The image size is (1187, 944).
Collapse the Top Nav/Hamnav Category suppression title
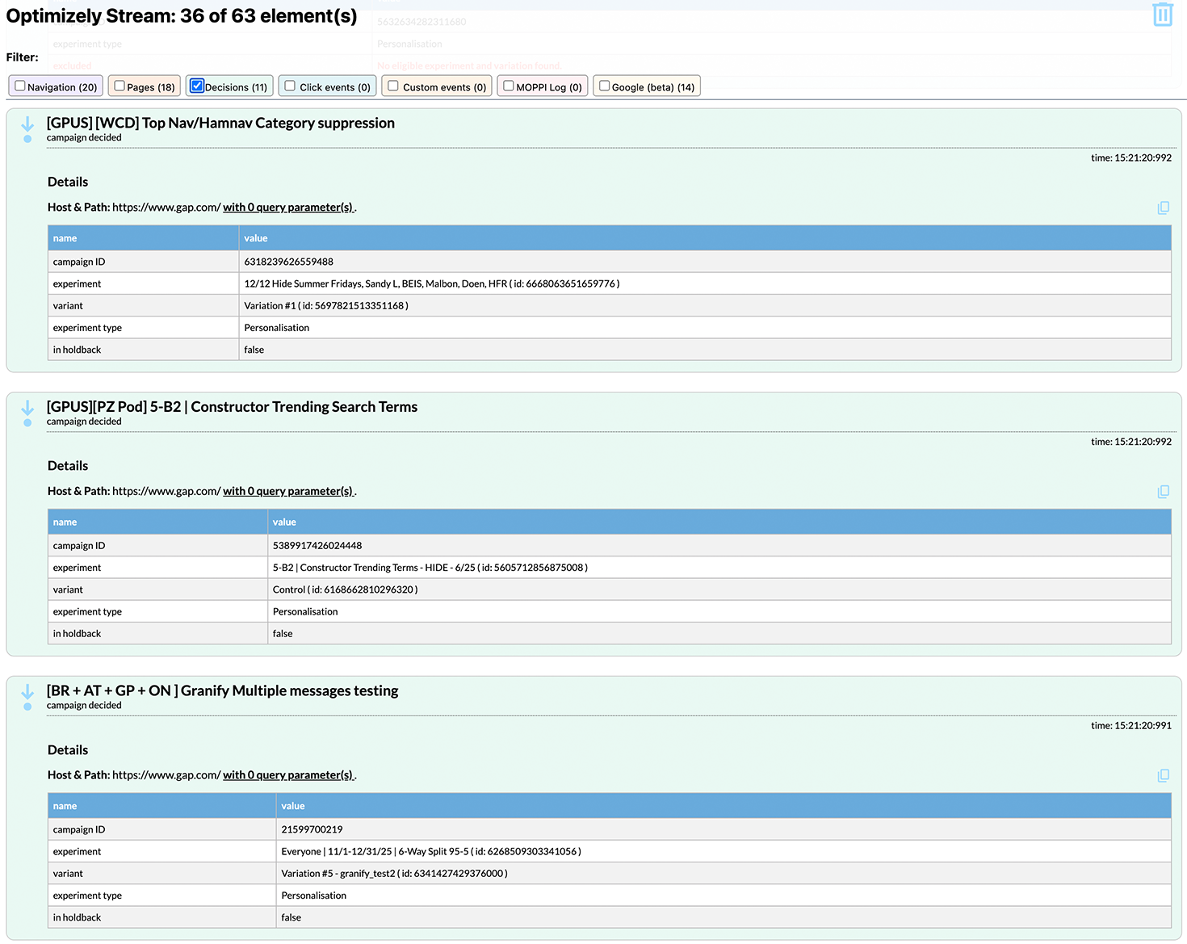220,123
